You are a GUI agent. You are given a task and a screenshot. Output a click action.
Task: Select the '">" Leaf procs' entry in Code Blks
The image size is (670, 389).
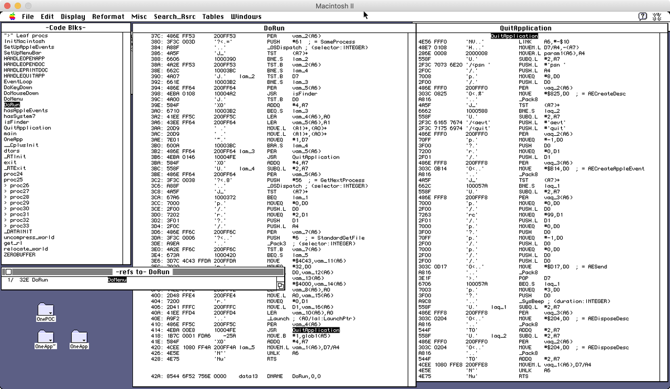(x=26, y=36)
